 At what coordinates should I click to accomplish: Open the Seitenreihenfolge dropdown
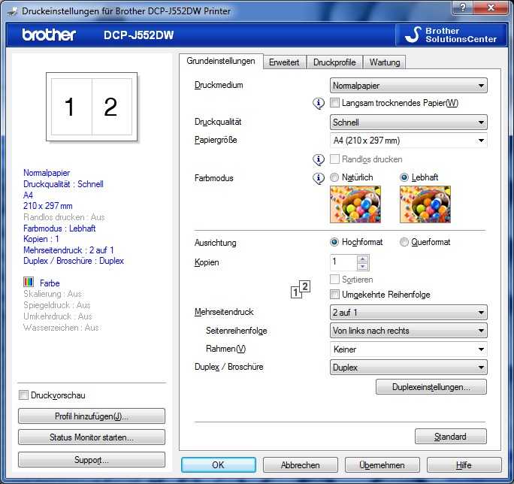(409, 331)
